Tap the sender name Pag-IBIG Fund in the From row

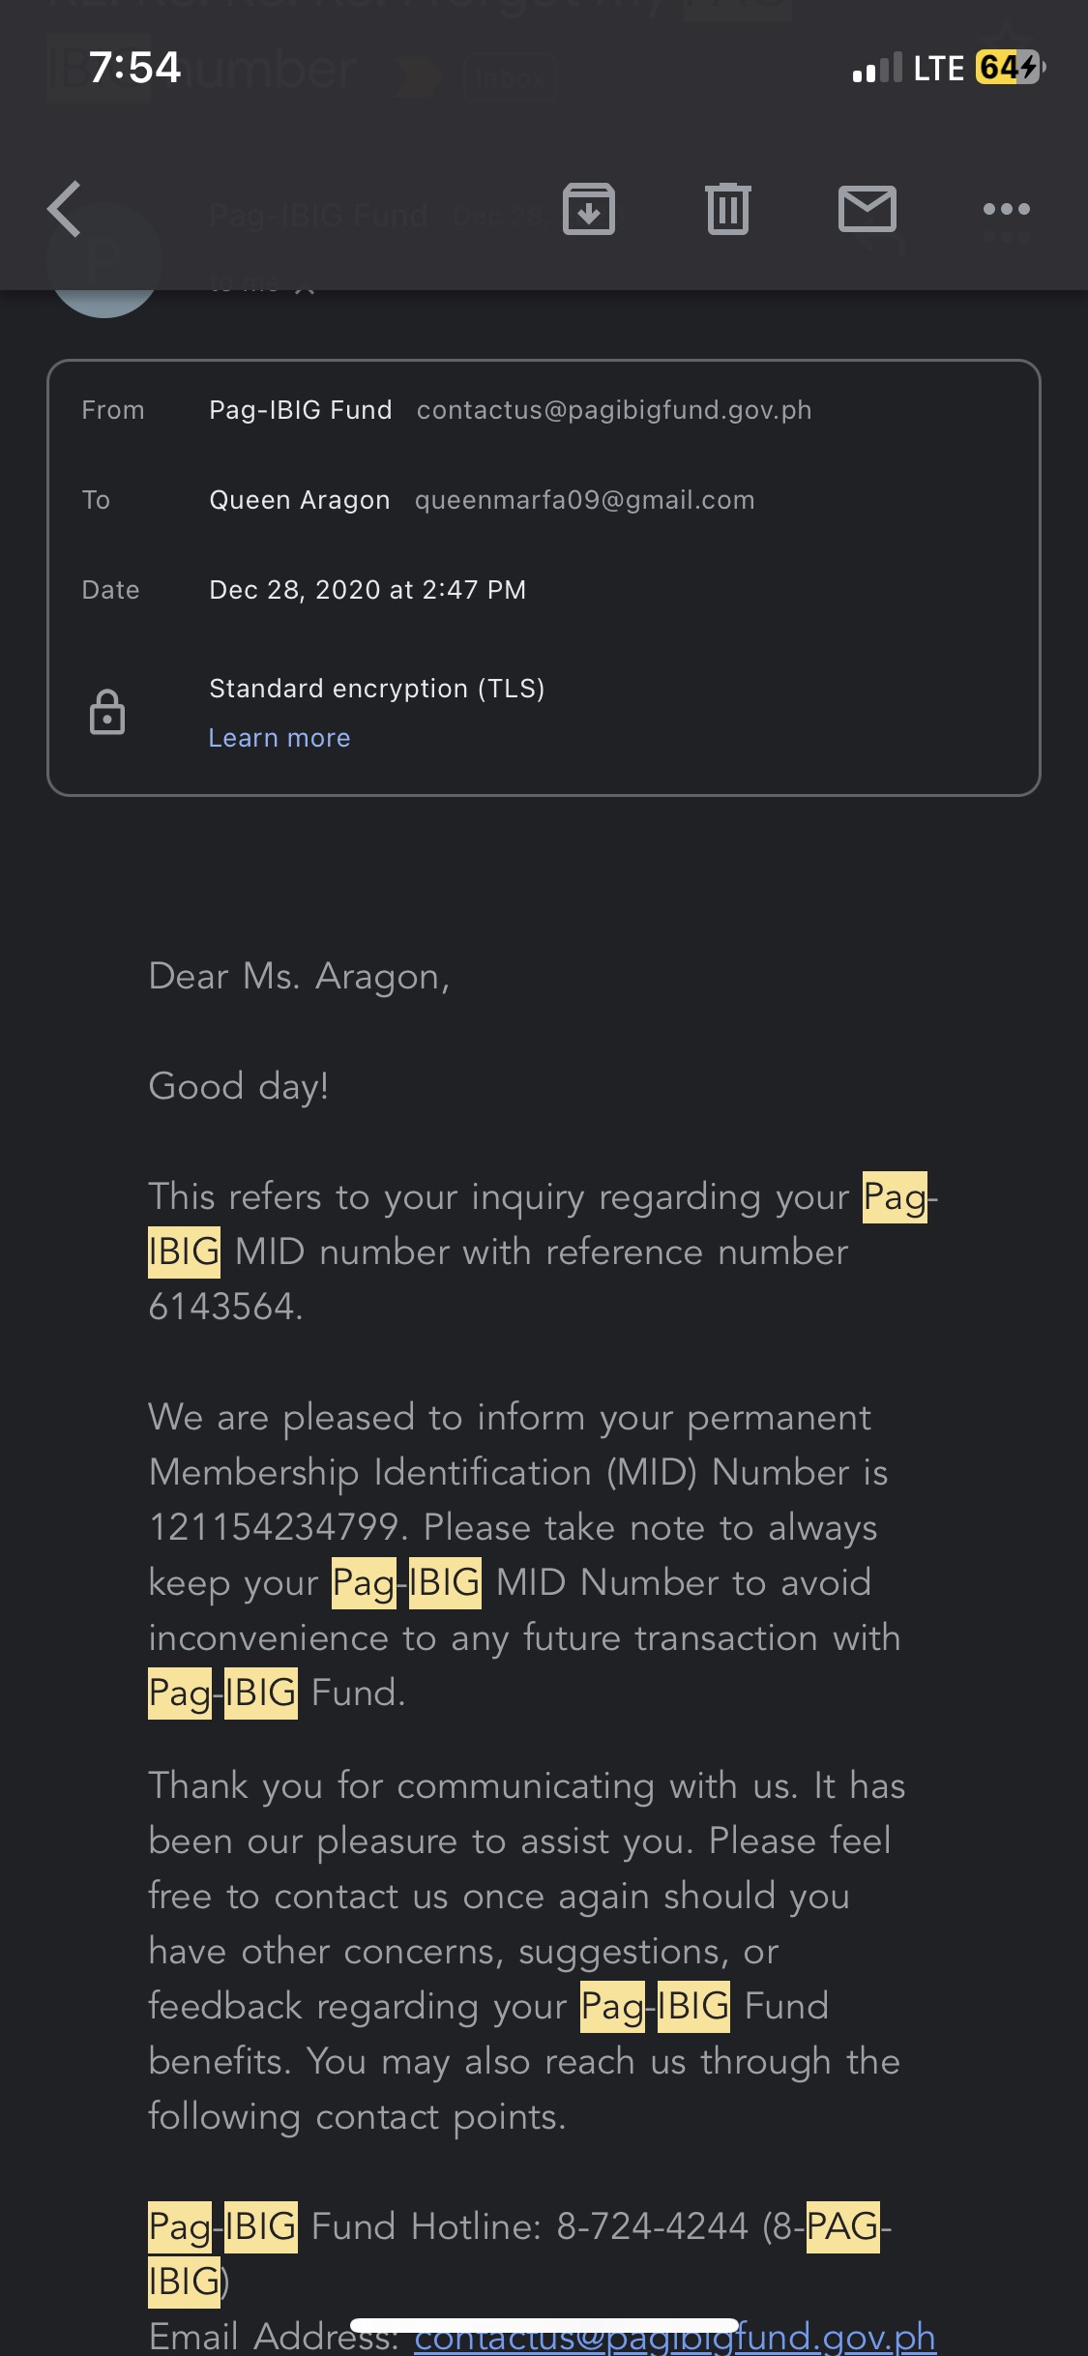click(301, 410)
